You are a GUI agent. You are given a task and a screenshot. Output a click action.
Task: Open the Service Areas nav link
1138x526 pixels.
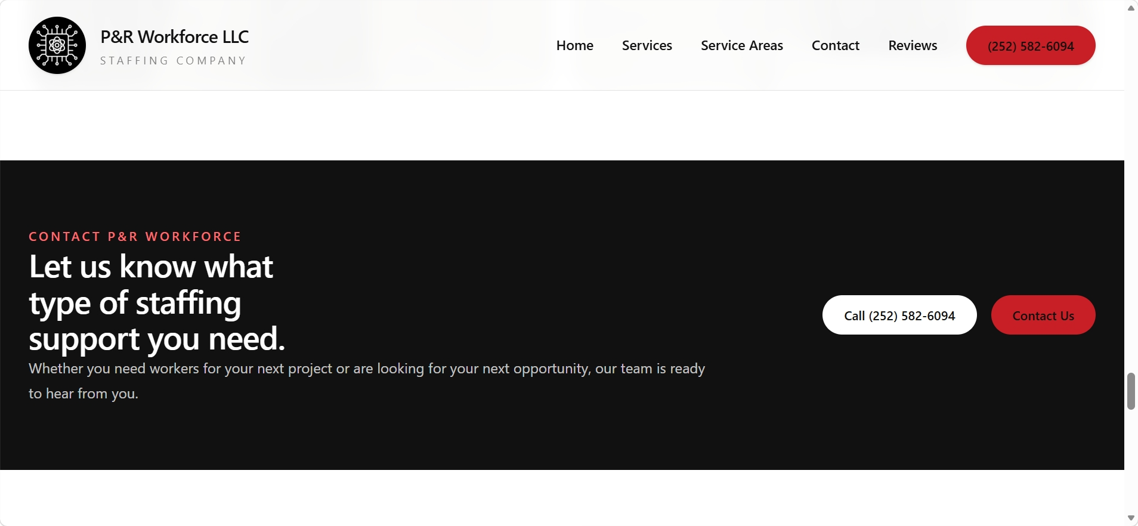point(741,45)
